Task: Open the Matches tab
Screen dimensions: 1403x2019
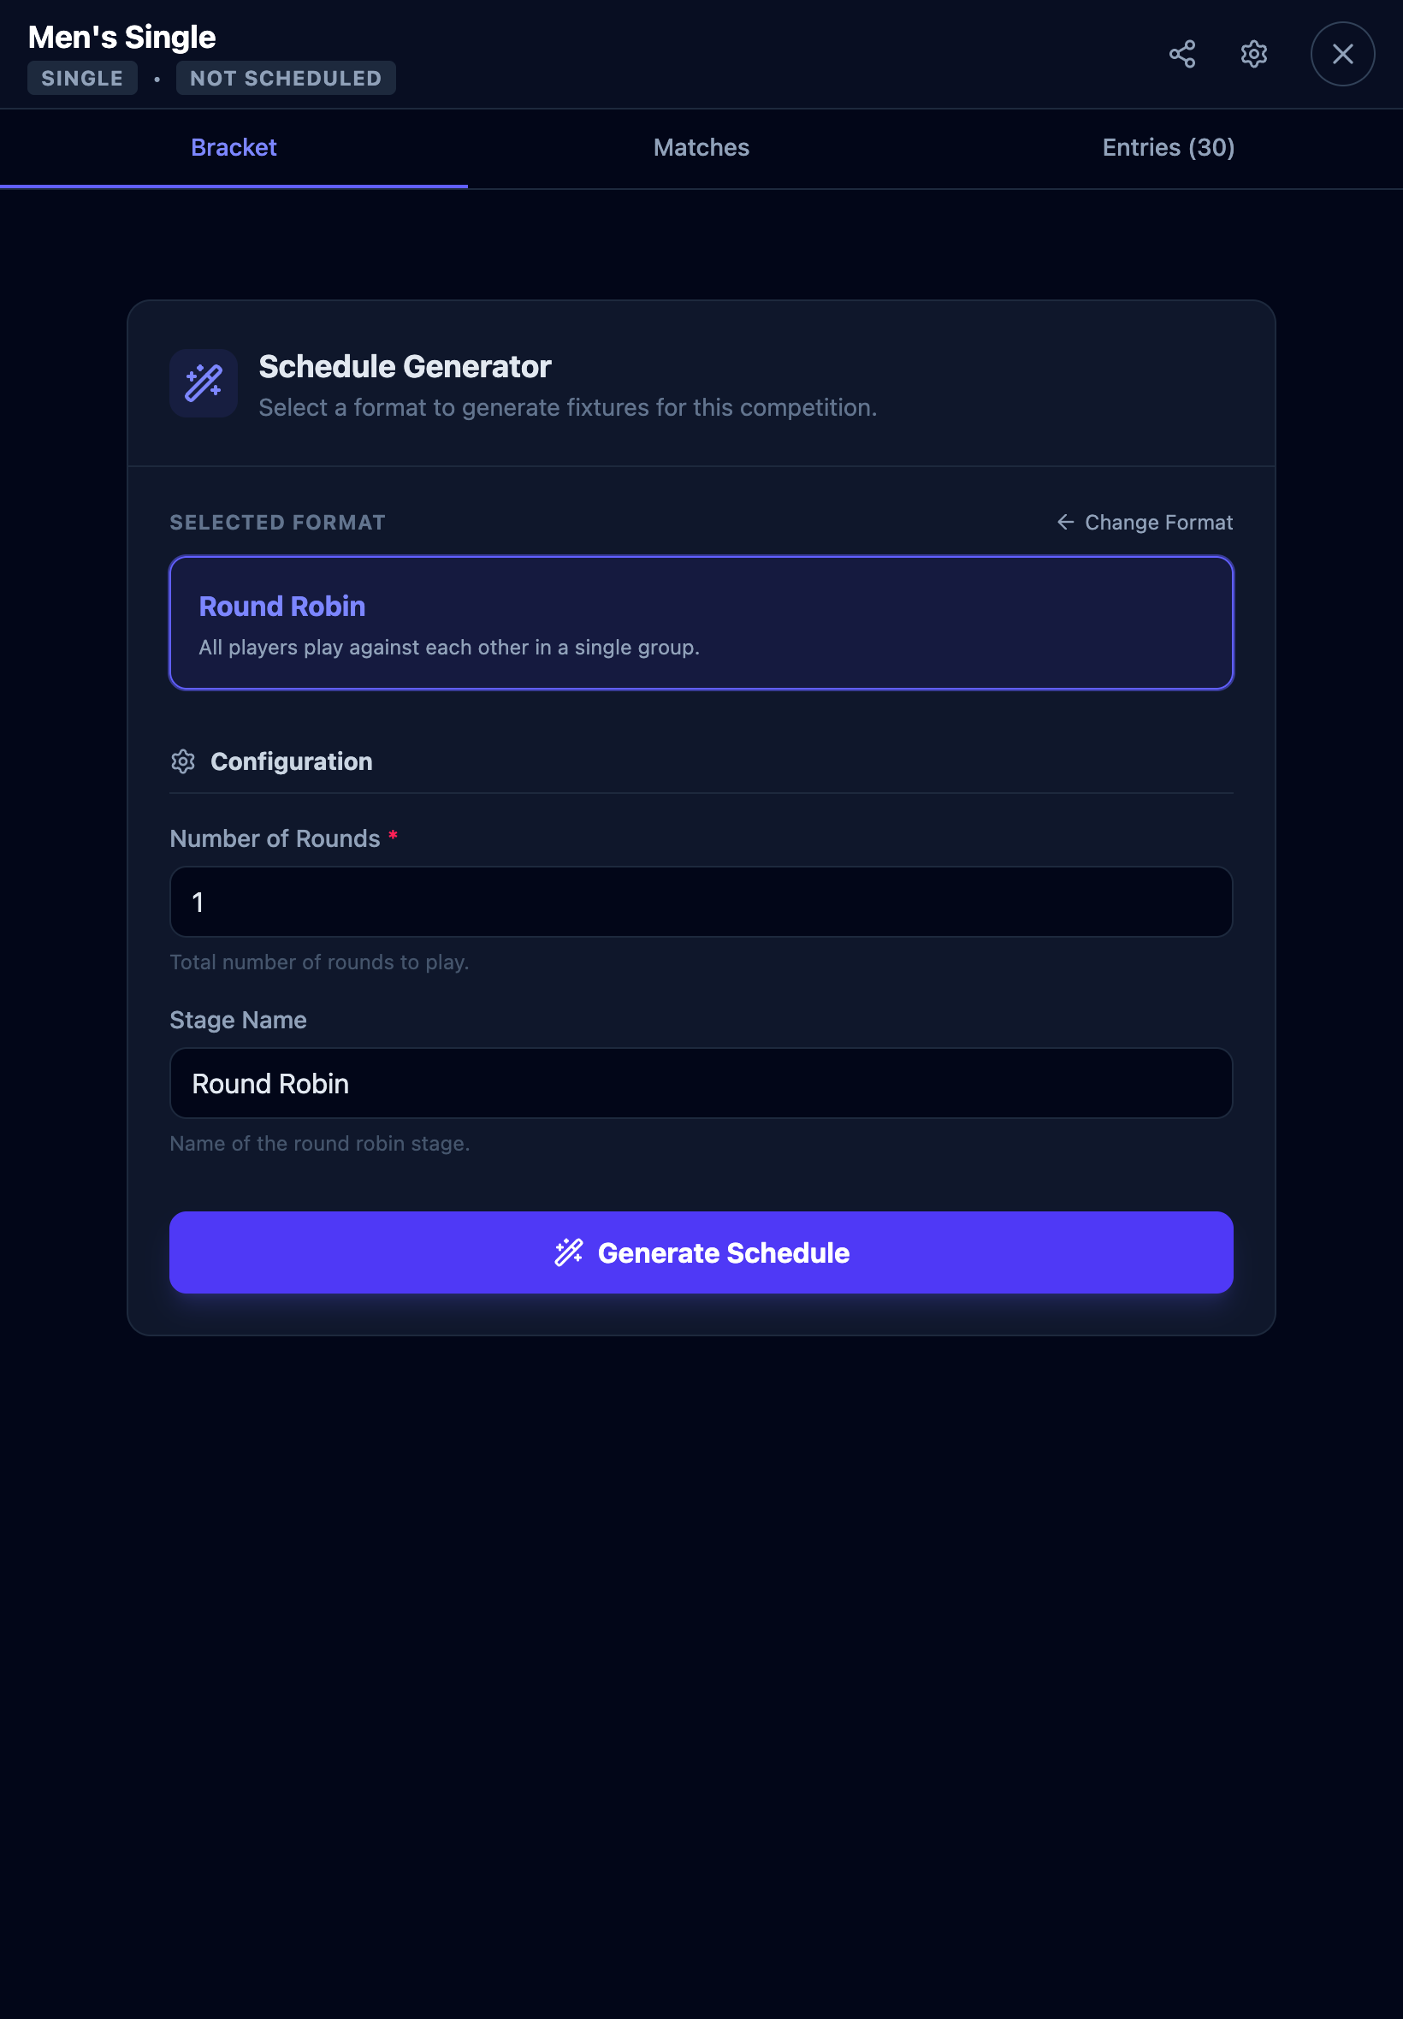Action: pyautogui.click(x=701, y=148)
